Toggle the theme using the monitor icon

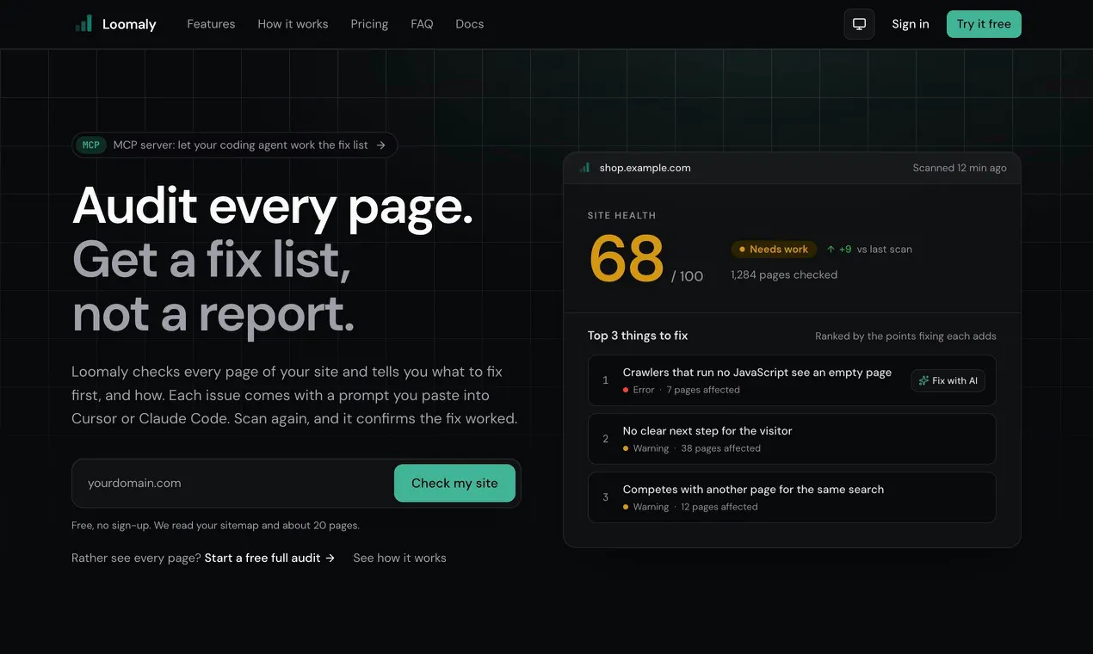point(859,24)
